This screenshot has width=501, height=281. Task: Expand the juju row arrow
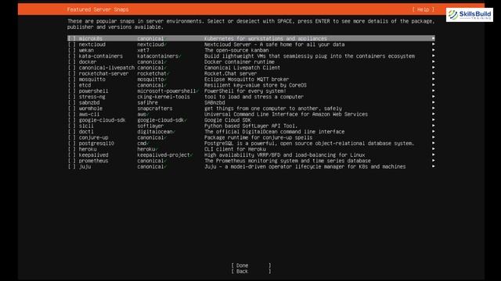click(x=433, y=166)
